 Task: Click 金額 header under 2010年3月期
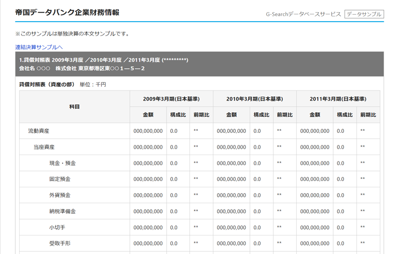[231, 115]
